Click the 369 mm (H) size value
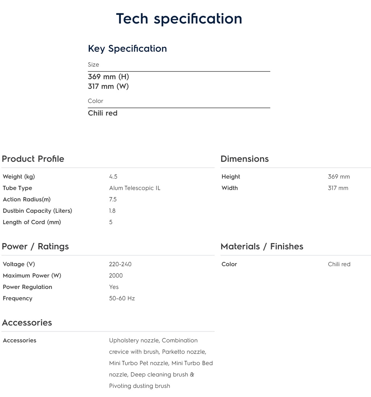 pyautogui.click(x=108, y=76)
